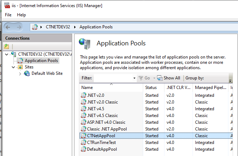238x156 pixels.
Task: Click Classic pipeline cell in CTNetAppPool row
Action: (201, 136)
